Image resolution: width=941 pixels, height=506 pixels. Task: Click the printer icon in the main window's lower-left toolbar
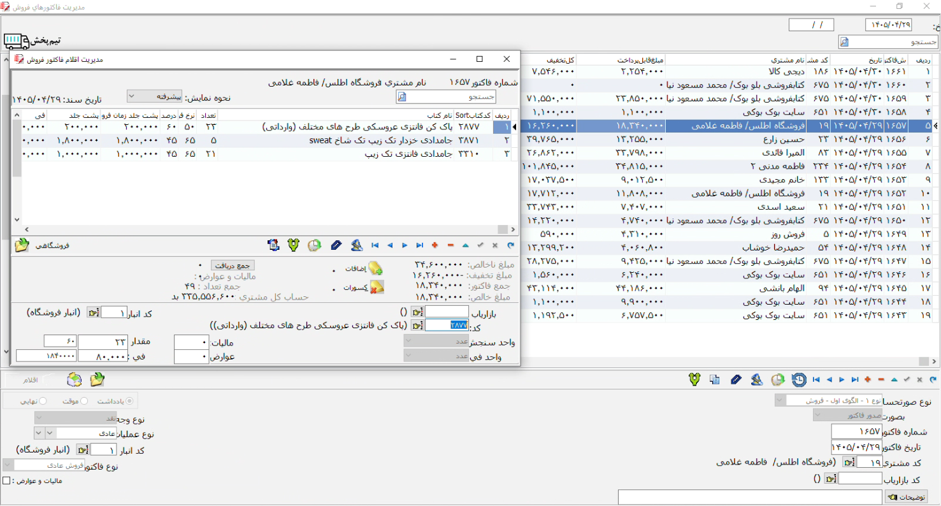click(x=75, y=380)
